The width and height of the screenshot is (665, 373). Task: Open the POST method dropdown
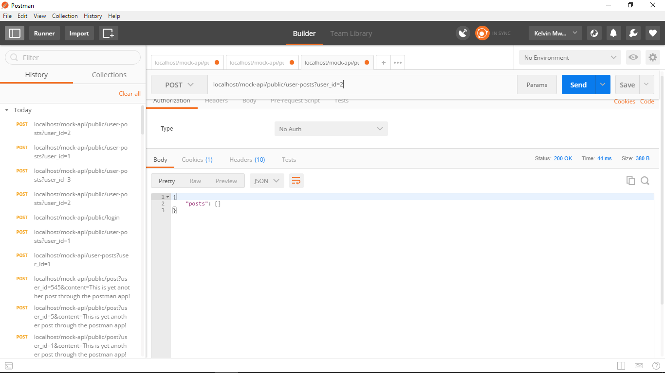[179, 84]
